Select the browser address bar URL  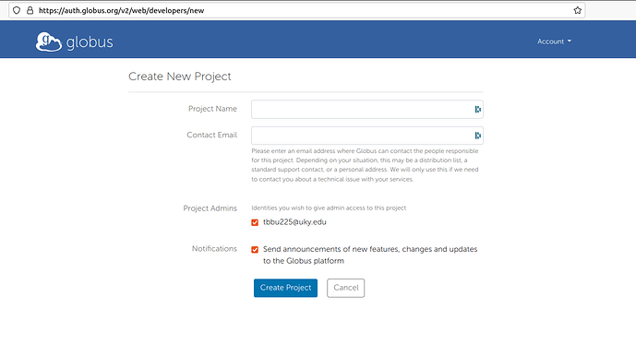122,10
